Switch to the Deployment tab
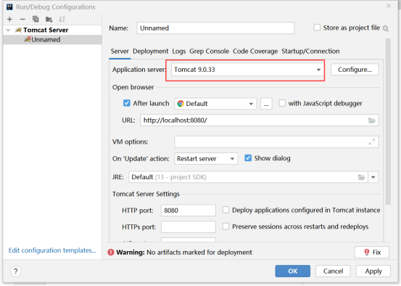This screenshot has width=401, height=286. point(150,52)
